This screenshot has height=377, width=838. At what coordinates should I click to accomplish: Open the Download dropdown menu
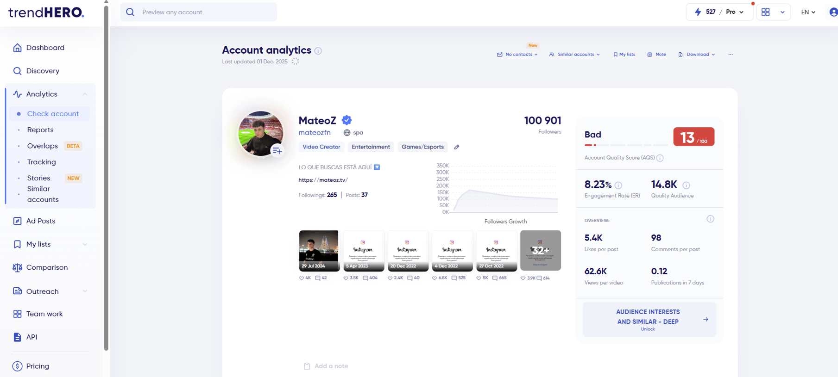point(697,55)
